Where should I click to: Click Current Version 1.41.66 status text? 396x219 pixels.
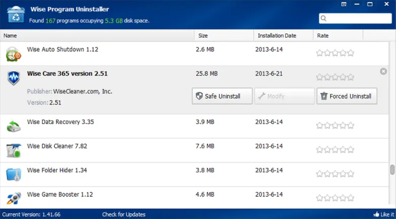tap(31, 214)
